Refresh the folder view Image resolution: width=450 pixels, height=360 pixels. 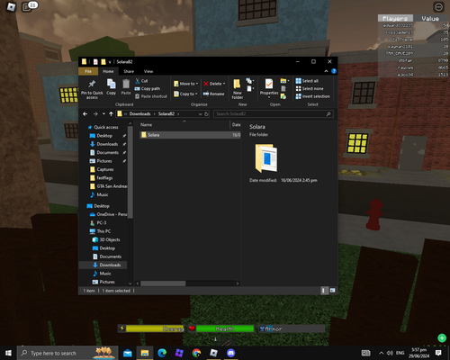click(x=206, y=114)
